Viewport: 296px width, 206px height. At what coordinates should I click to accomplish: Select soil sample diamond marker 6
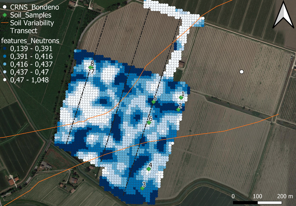point(149,123)
